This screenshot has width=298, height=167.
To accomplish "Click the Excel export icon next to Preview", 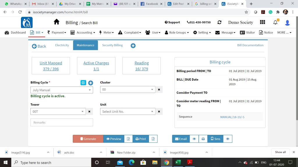I will (x=128, y=139).
